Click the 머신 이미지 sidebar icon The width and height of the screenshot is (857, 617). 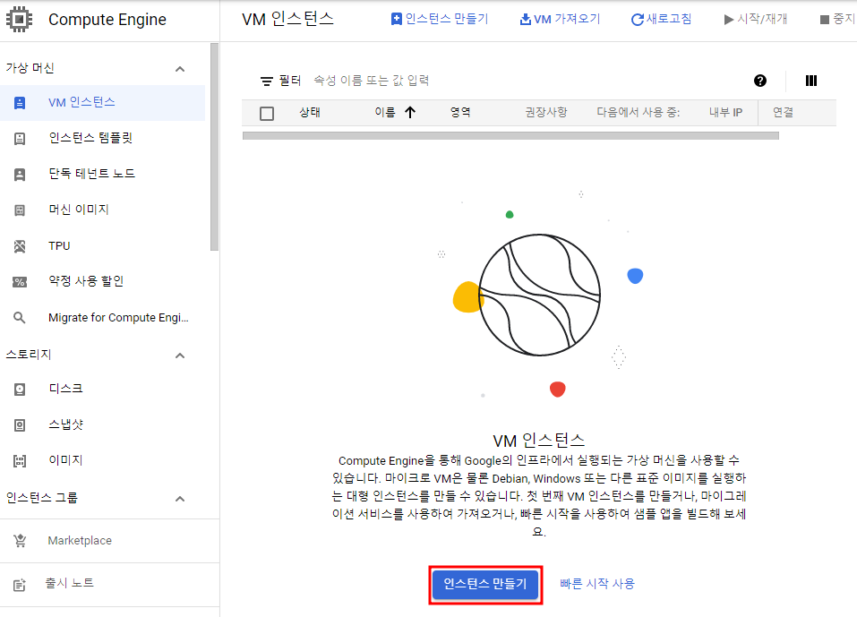click(x=20, y=210)
